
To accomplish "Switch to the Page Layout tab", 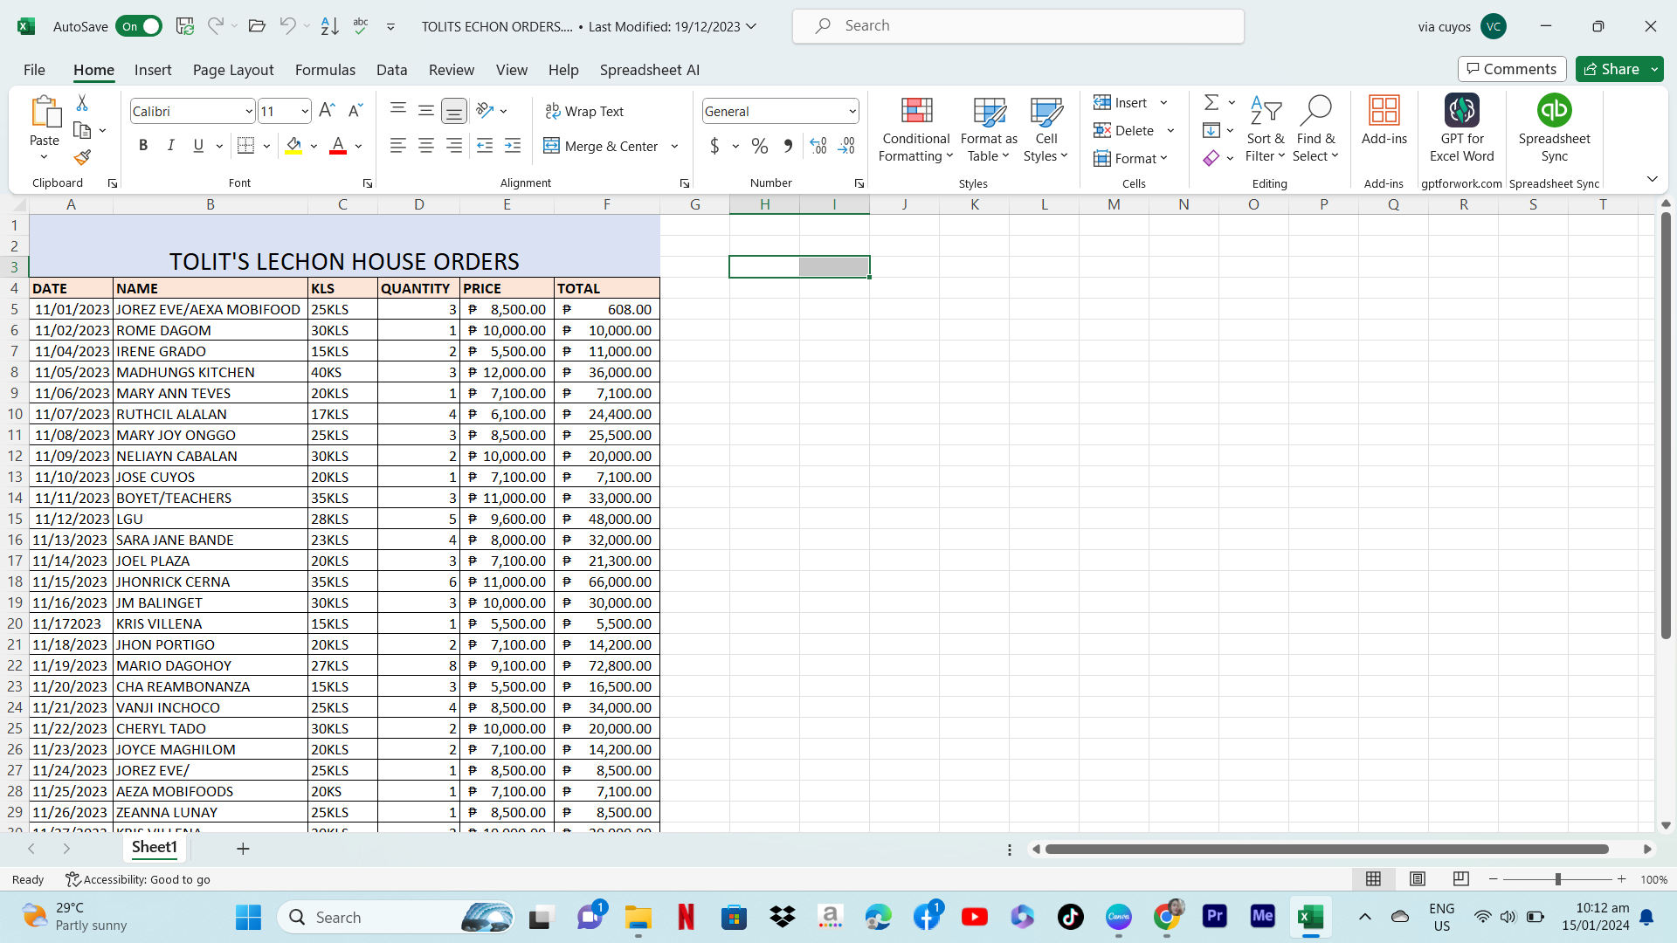I will pyautogui.click(x=233, y=70).
